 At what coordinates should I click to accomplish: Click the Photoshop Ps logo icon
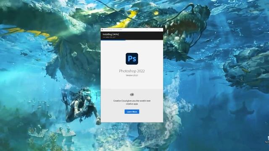tap(132, 59)
